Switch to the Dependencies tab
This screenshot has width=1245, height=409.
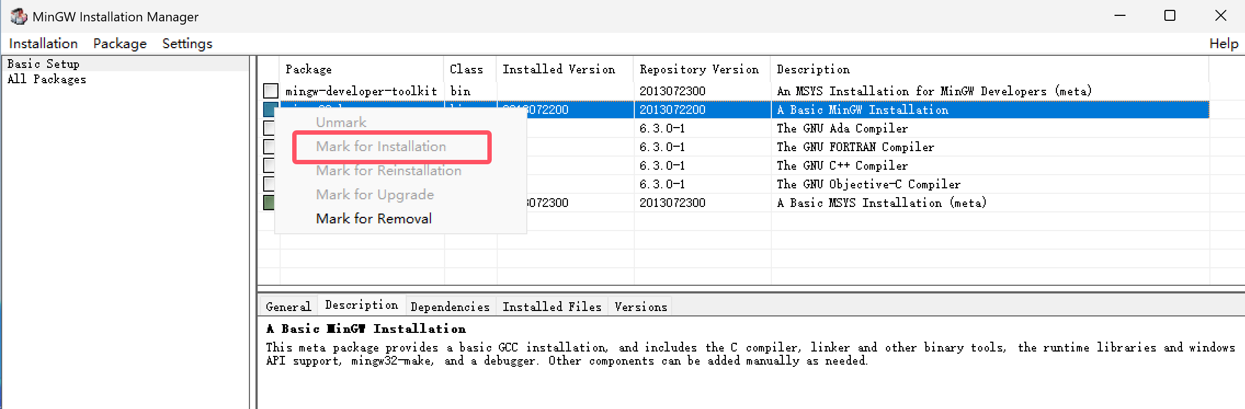pyautogui.click(x=450, y=307)
